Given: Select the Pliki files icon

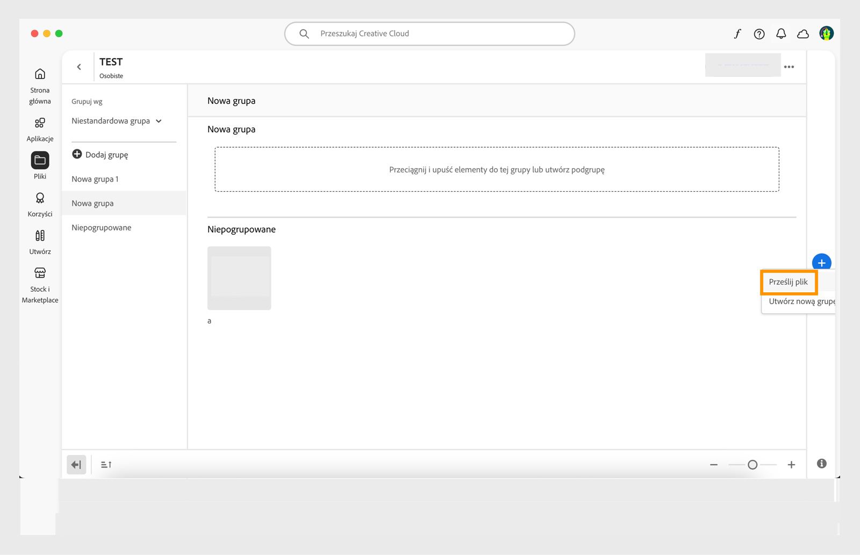Looking at the screenshot, I should [40, 160].
